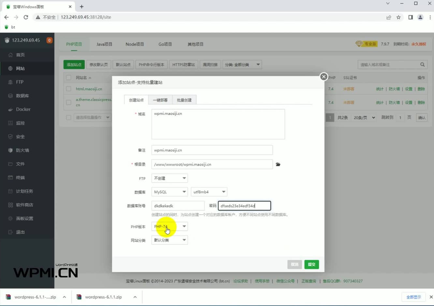This screenshot has height=306, width=434.
Task: Open the FTP 不创建 dropdown
Action: [x=169, y=178]
